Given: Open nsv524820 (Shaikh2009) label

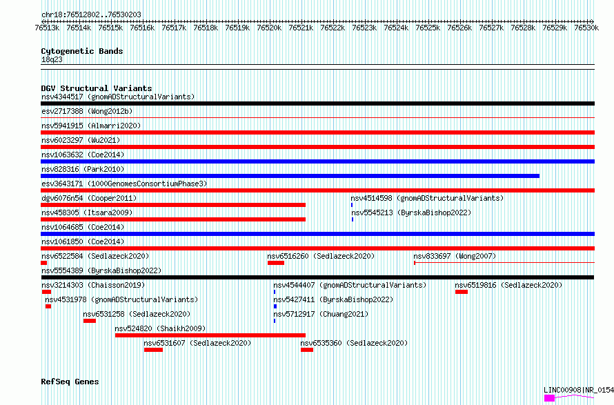Looking at the screenshot, I should (x=160, y=328).
